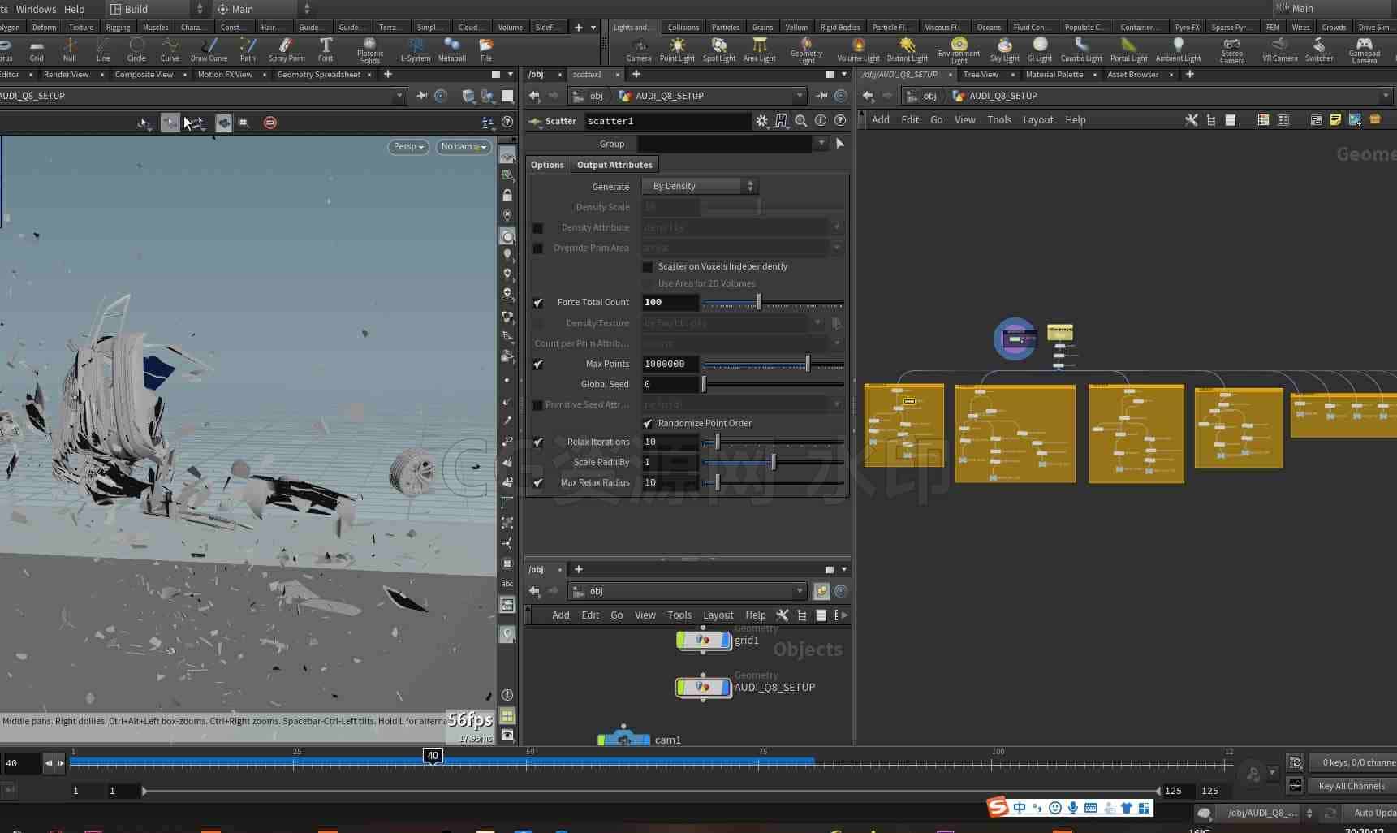Image resolution: width=1397 pixels, height=833 pixels.
Task: Add a Sky Light from shelf
Action: coord(1004,50)
